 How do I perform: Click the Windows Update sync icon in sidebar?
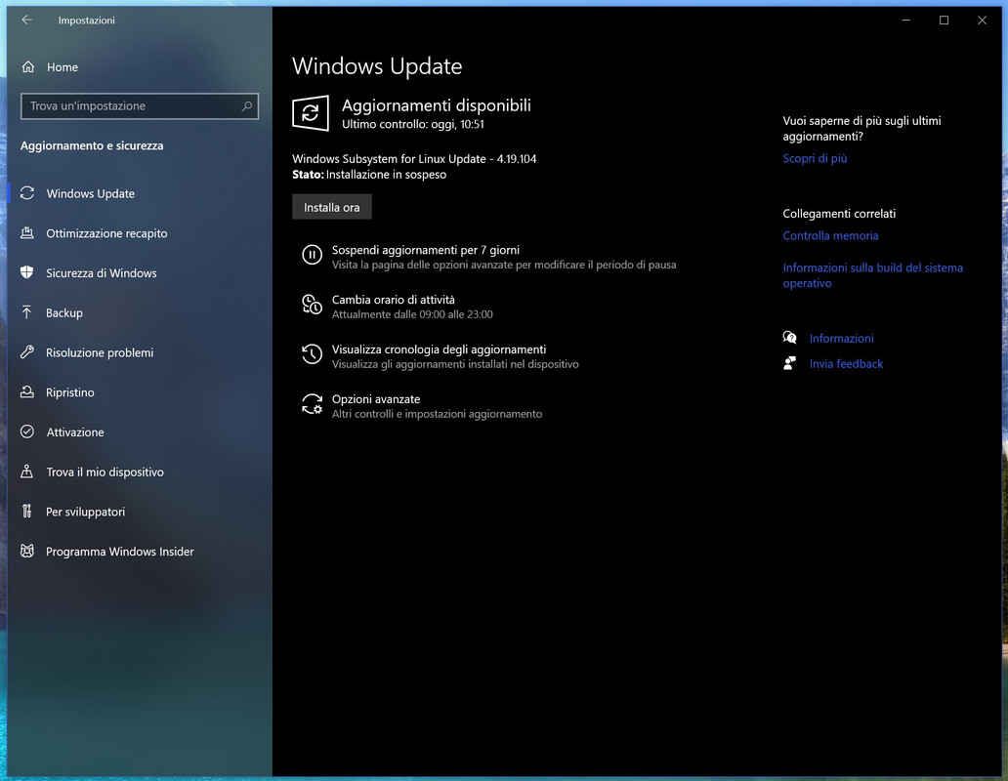coord(27,193)
